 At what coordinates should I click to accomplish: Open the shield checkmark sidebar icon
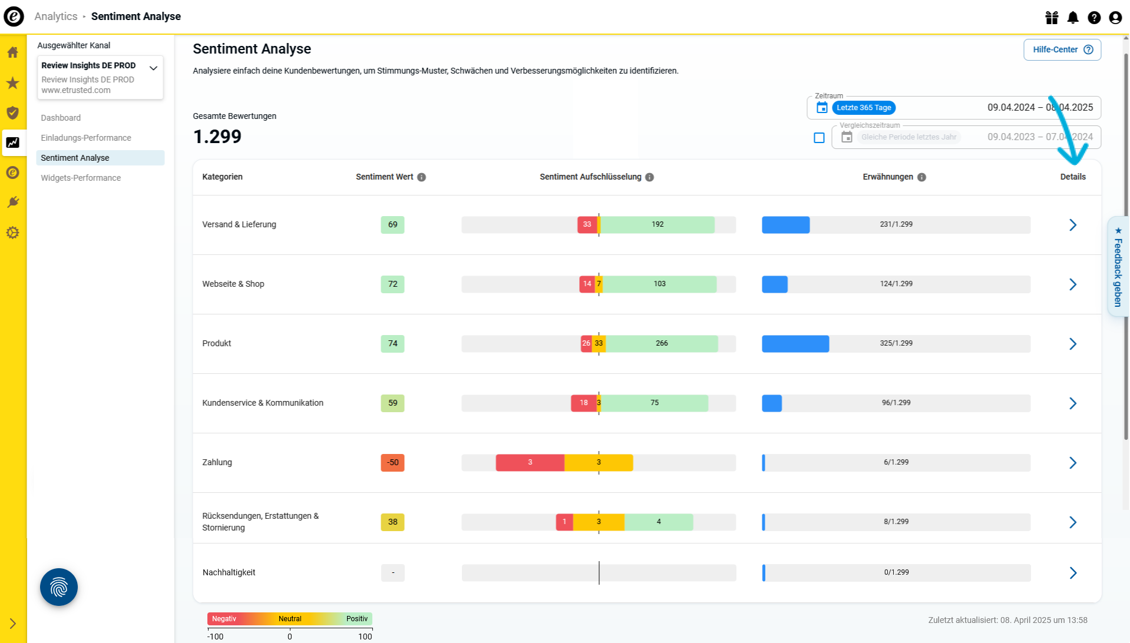pos(13,112)
